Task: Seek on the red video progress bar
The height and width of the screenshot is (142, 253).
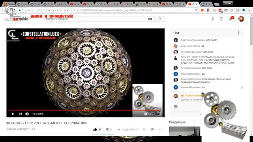Action: coord(85,110)
